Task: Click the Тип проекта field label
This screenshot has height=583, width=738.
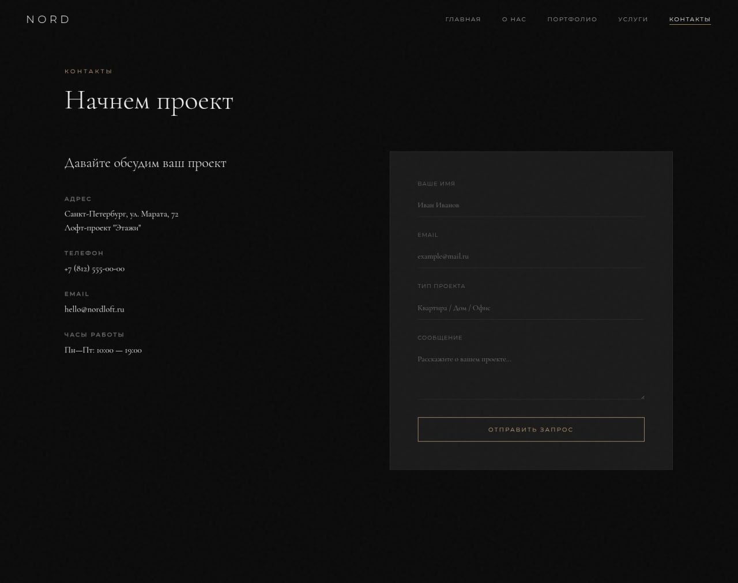Action: pyautogui.click(x=441, y=286)
